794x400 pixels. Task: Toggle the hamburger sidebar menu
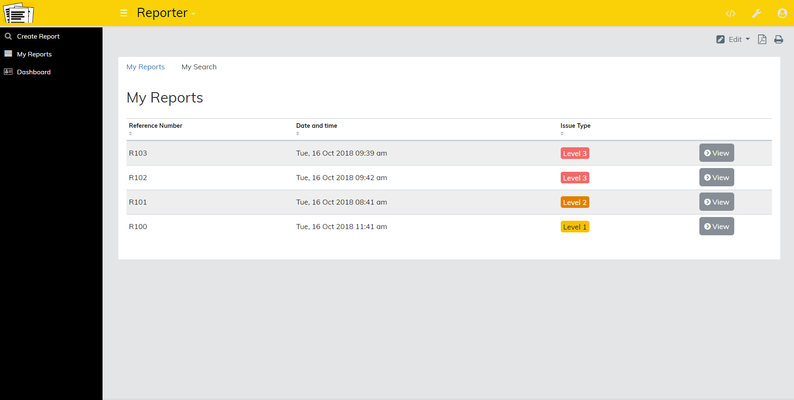[124, 13]
